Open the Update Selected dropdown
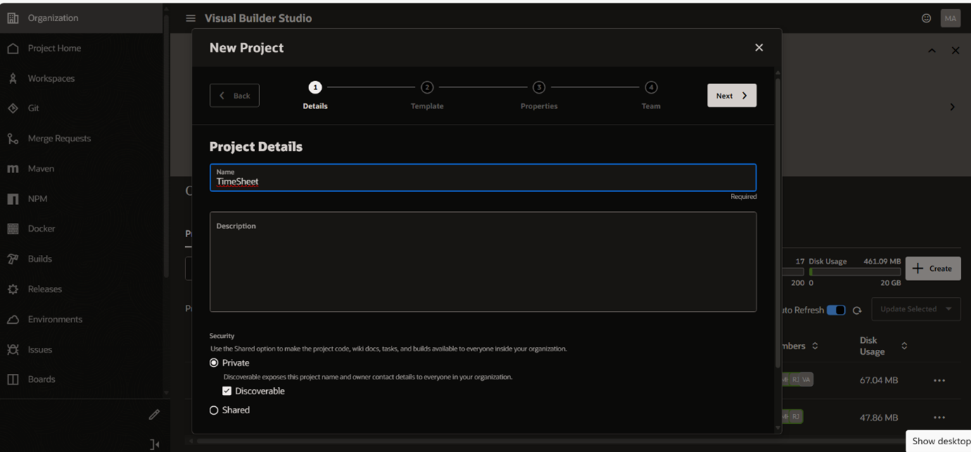Screen dimensions: 971x452 click(915, 309)
